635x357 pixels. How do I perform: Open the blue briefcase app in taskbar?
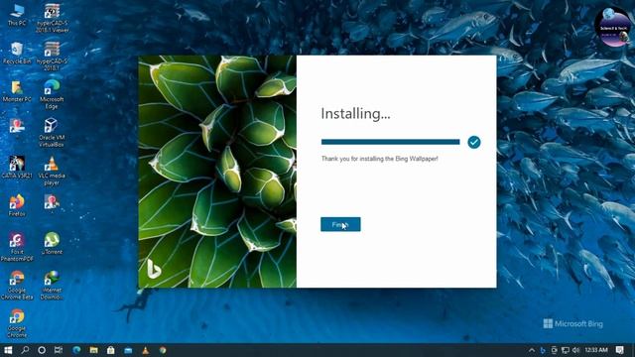(128, 350)
